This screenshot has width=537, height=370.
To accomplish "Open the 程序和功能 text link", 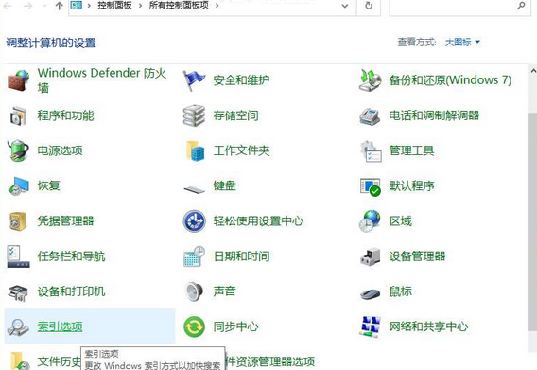I will (x=66, y=115).
